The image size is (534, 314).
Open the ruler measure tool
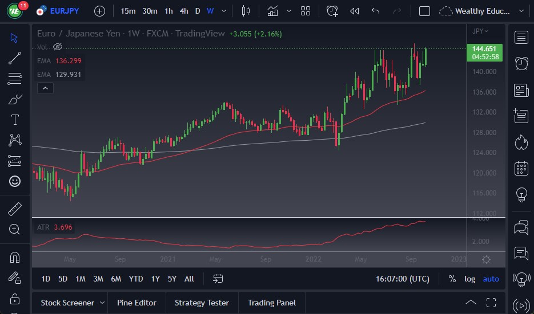click(x=15, y=209)
